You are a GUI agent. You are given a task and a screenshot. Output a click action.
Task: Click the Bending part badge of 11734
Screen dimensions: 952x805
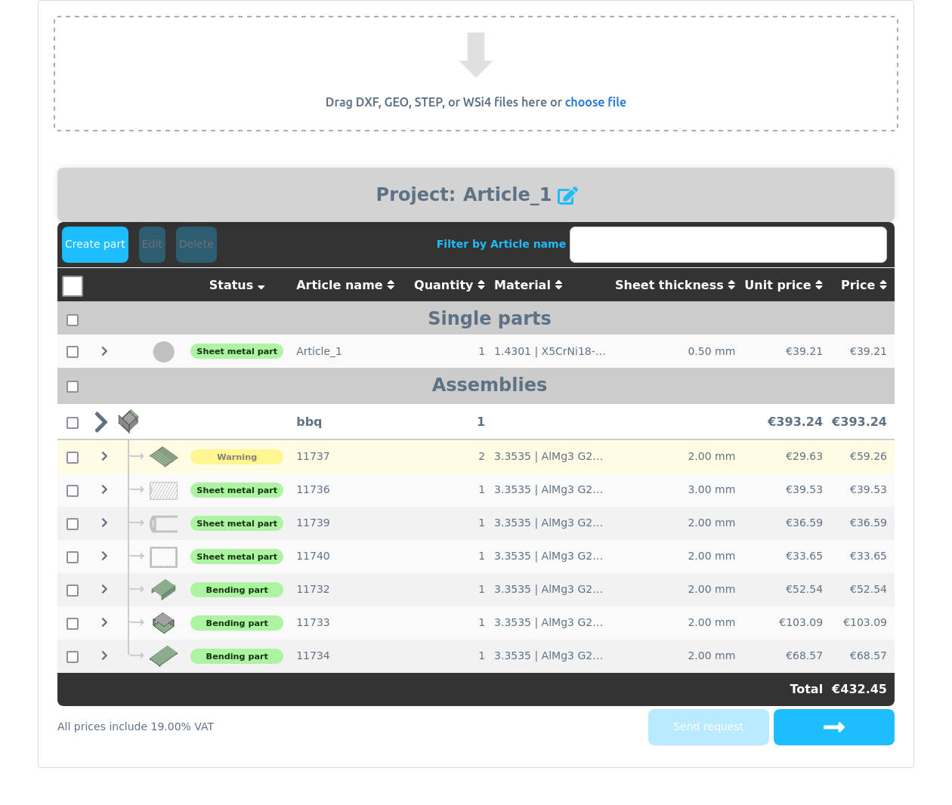click(236, 656)
